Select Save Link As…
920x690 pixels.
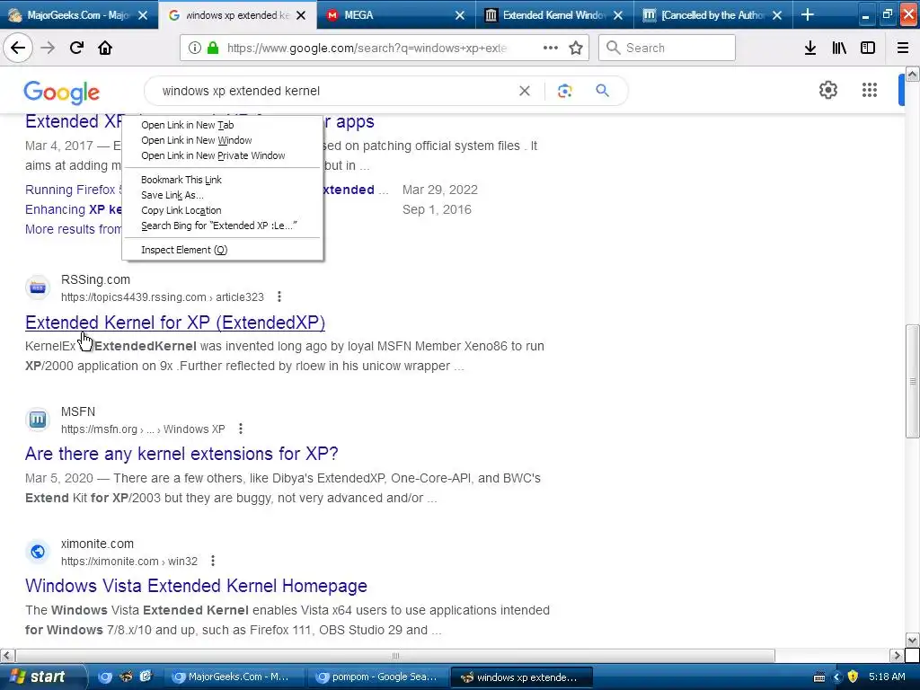pyautogui.click(x=223, y=195)
